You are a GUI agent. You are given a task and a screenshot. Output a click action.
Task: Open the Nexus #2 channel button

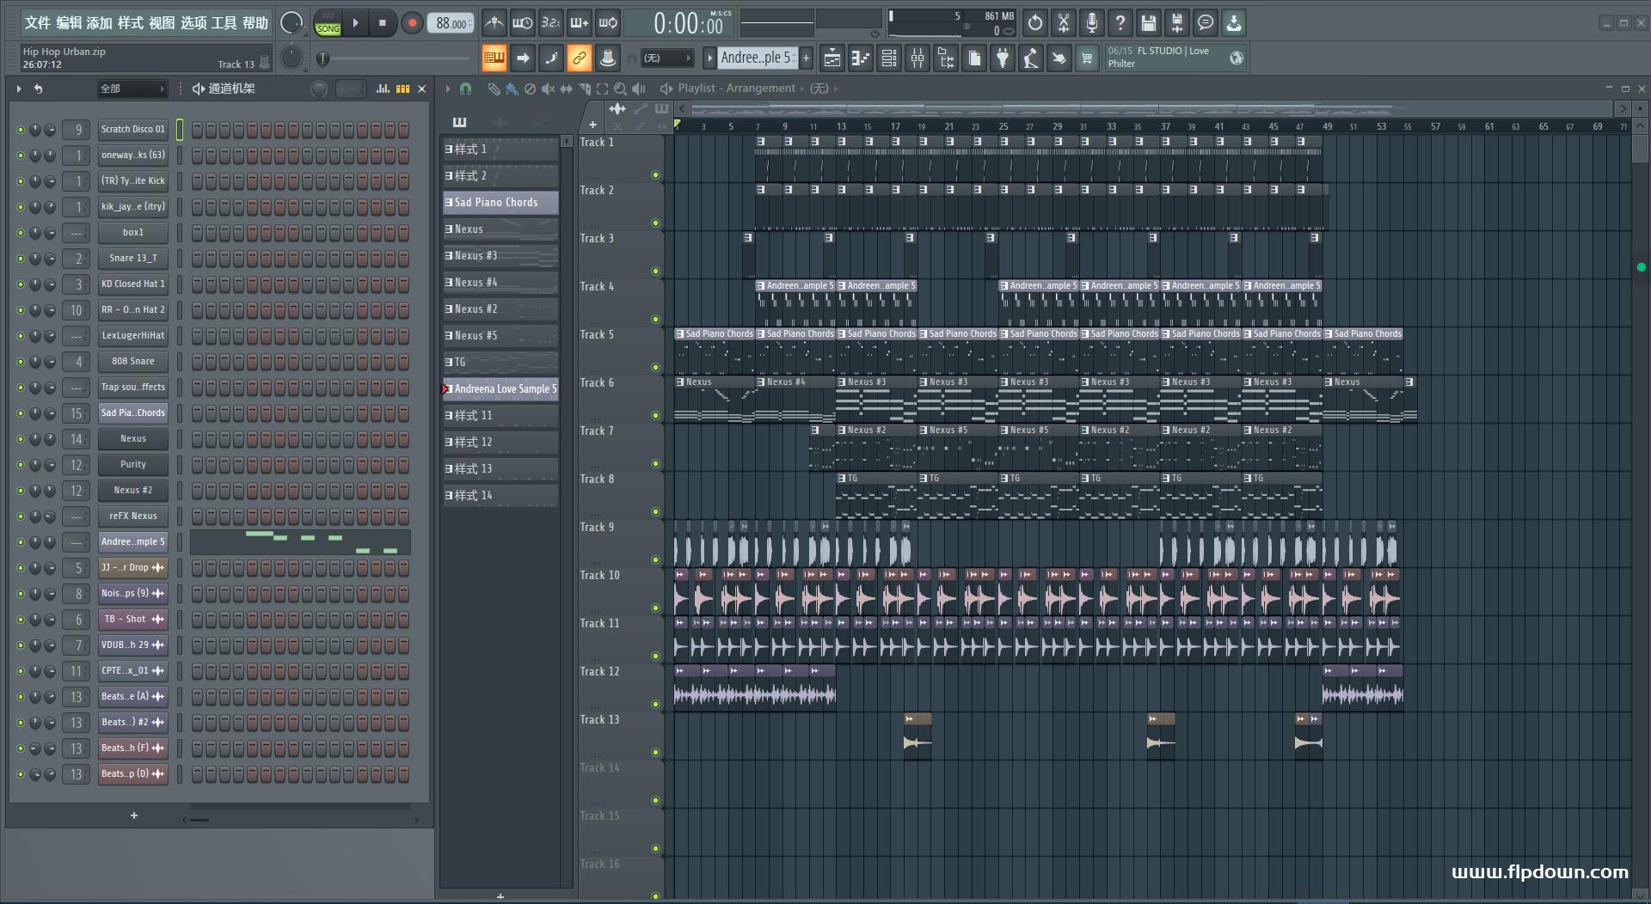coord(132,491)
